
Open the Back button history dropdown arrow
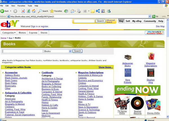coord(11,11)
